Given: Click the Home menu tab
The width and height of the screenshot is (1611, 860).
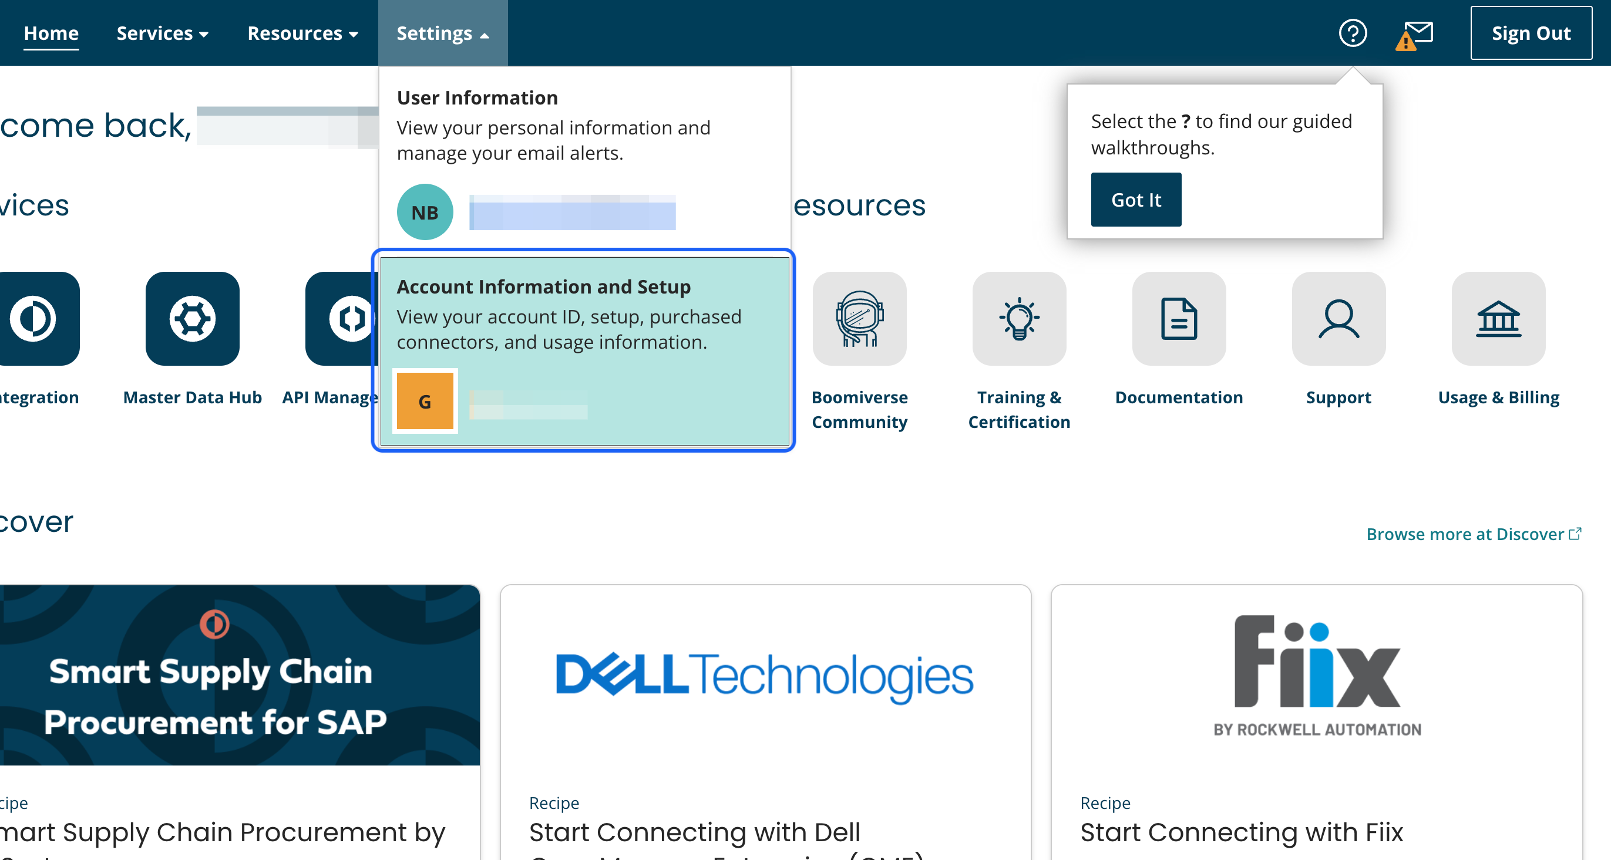Looking at the screenshot, I should point(50,33).
